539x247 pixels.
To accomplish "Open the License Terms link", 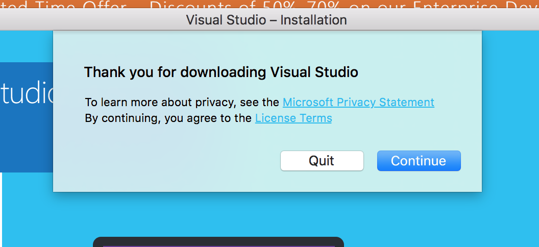I will coord(293,118).
